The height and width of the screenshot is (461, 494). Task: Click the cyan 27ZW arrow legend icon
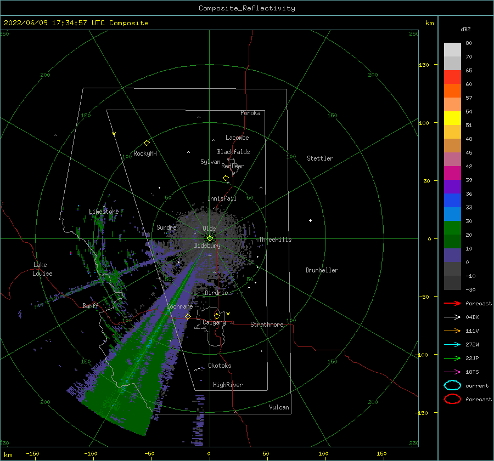(452, 345)
